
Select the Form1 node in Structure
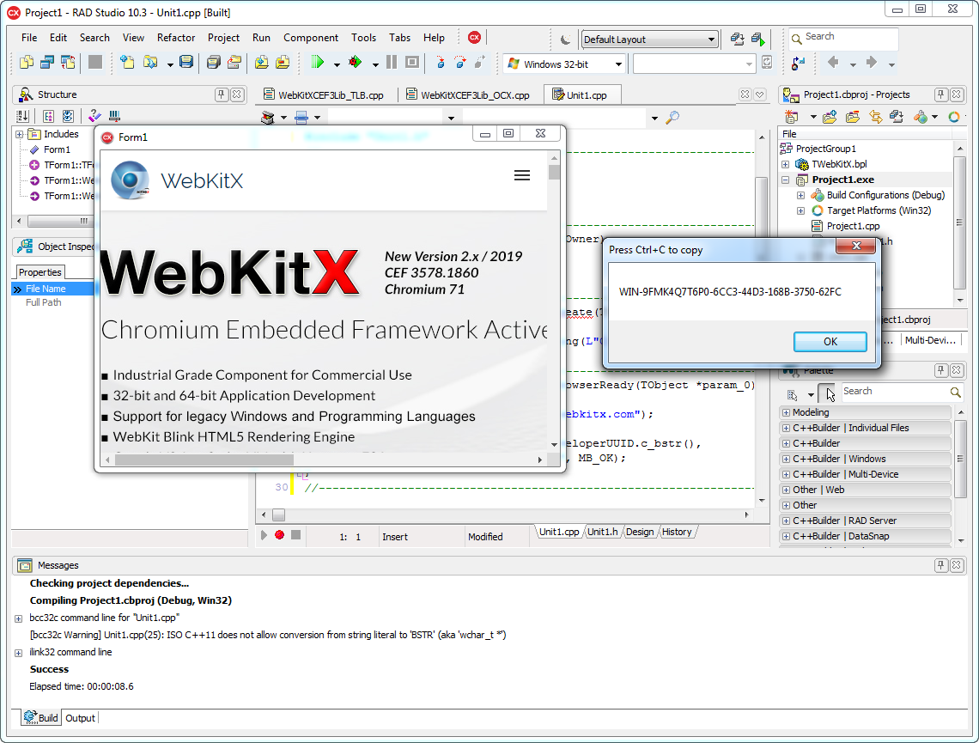coord(57,149)
